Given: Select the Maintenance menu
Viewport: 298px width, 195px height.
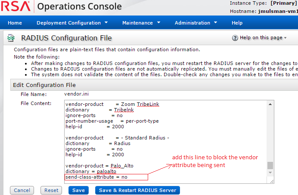Looking at the screenshot, I should (x=137, y=23).
